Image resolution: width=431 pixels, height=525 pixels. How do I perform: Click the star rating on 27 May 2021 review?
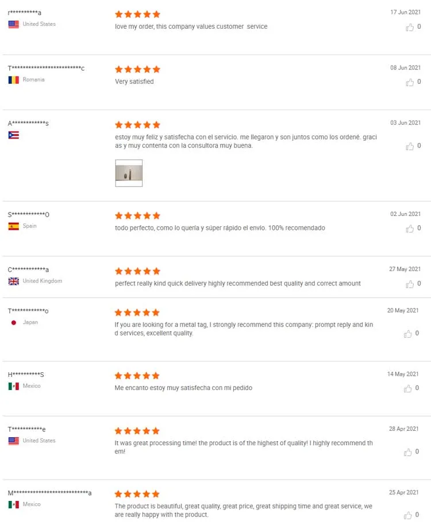pyautogui.click(x=137, y=271)
